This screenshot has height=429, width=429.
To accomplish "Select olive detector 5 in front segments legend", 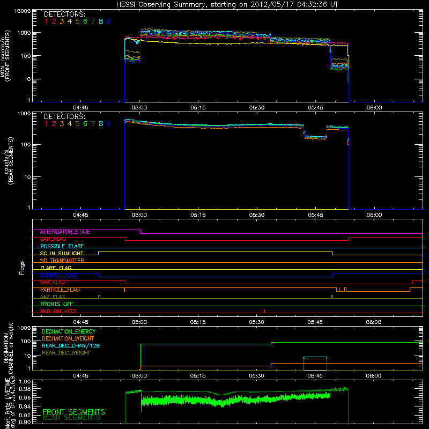I will [77, 21].
